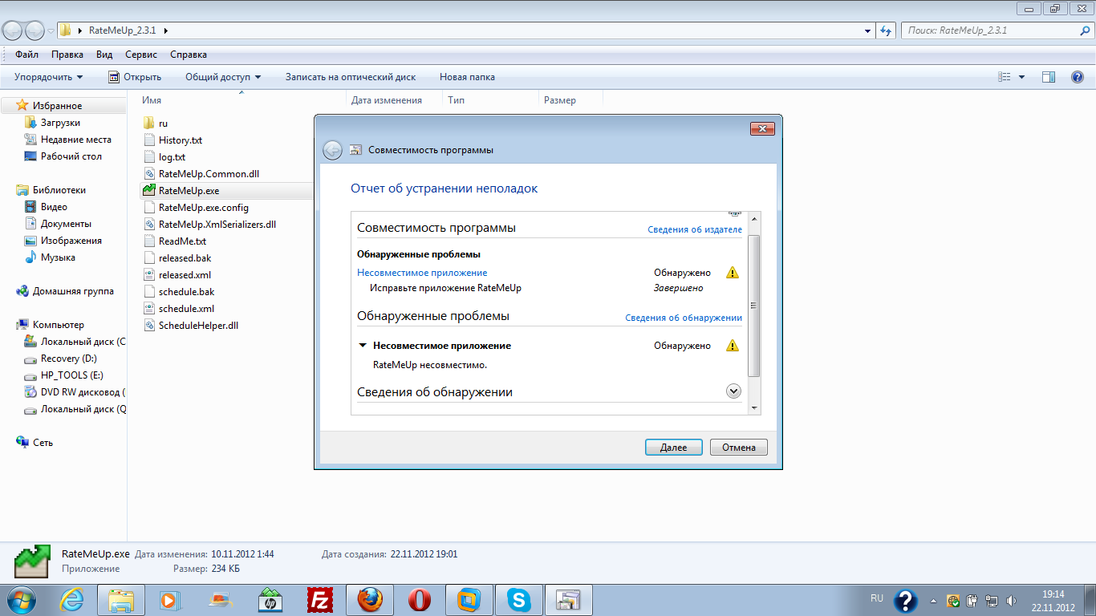Show hidden tray icons arrow
The width and height of the screenshot is (1096, 616).
coord(933,600)
